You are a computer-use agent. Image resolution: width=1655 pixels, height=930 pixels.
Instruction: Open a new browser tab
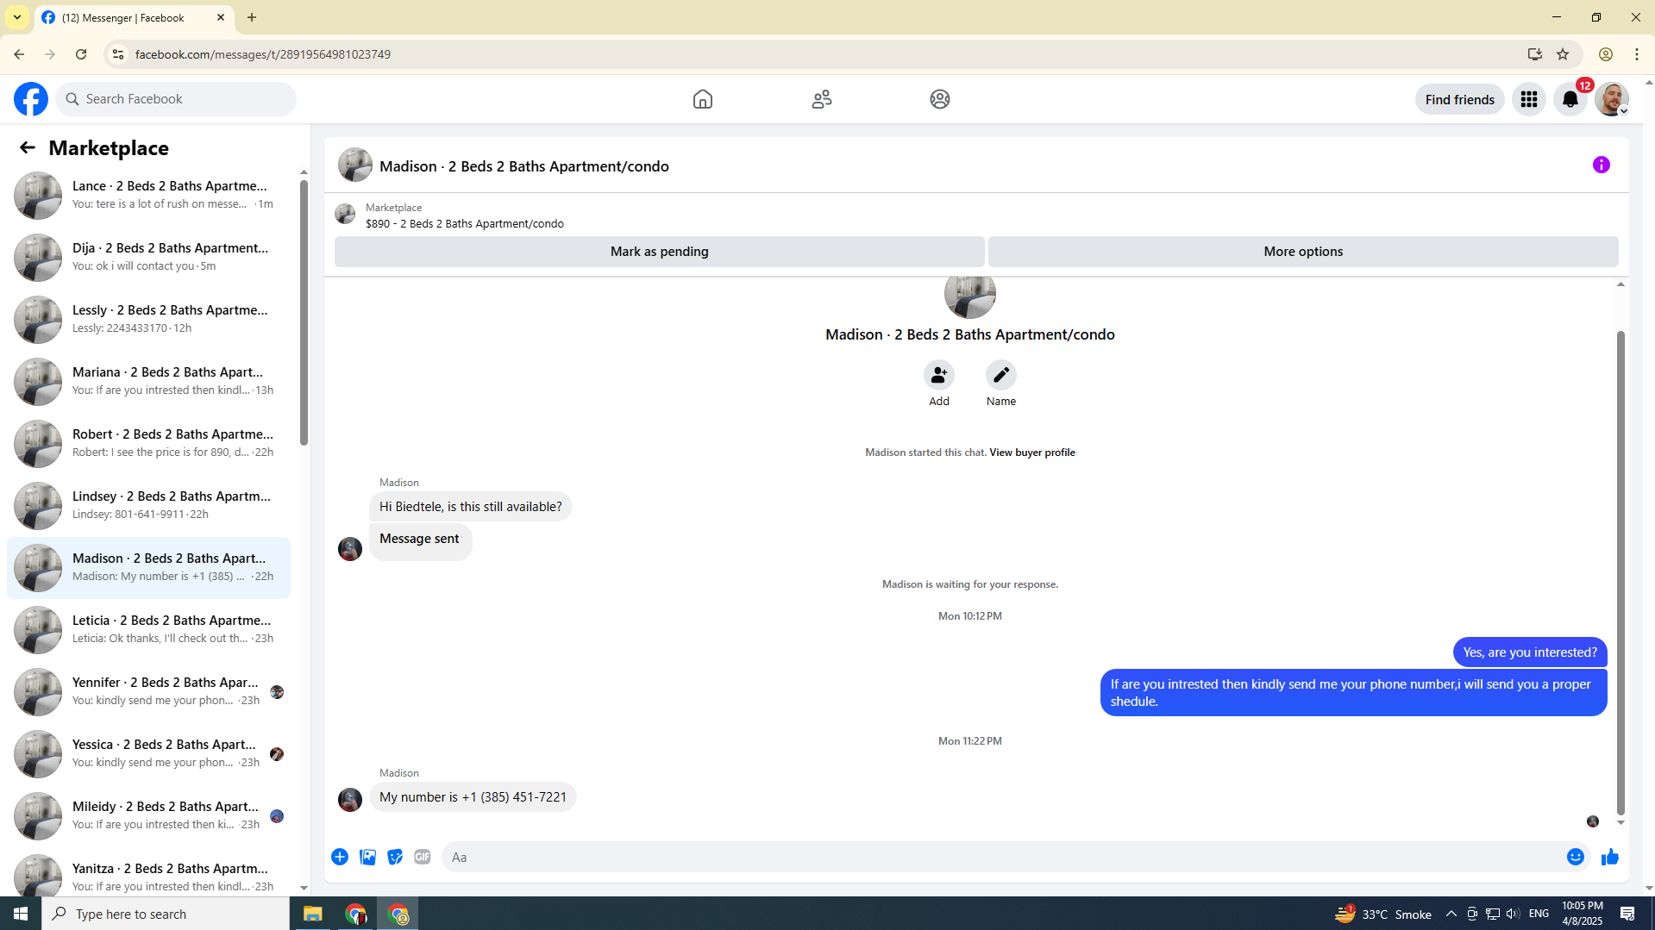tap(252, 17)
